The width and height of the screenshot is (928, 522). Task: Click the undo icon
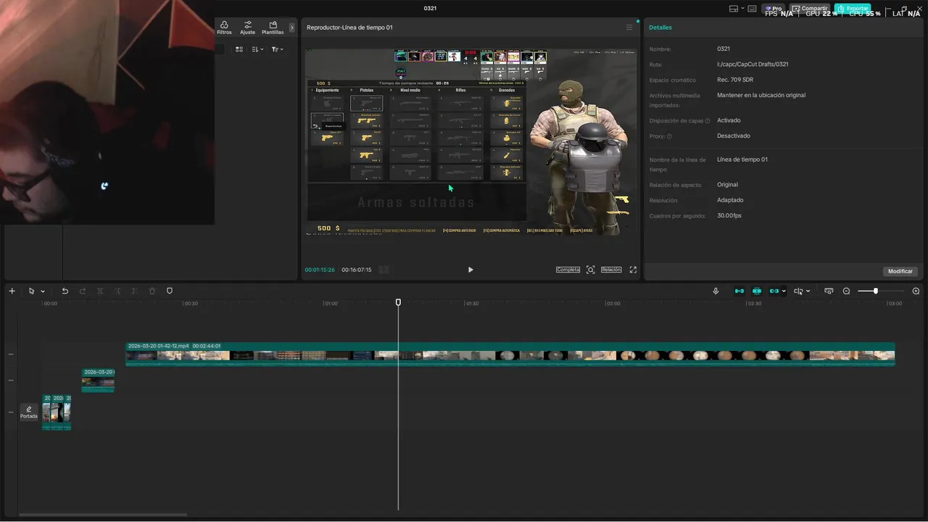(65, 291)
